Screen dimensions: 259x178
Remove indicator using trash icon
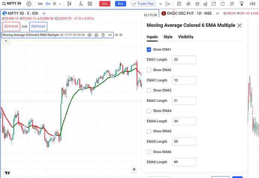[x=103, y=35]
